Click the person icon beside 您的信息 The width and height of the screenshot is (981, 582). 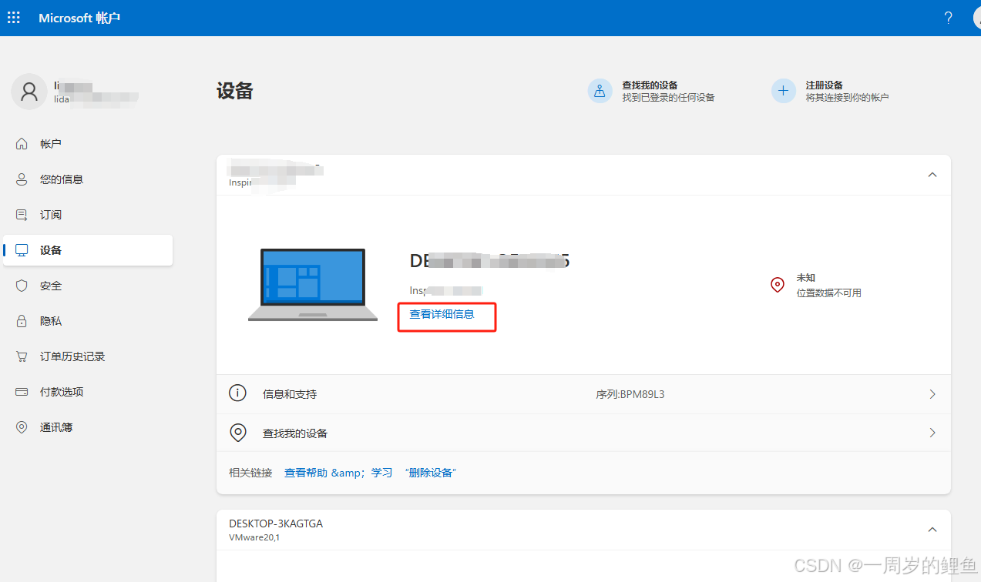(x=22, y=179)
